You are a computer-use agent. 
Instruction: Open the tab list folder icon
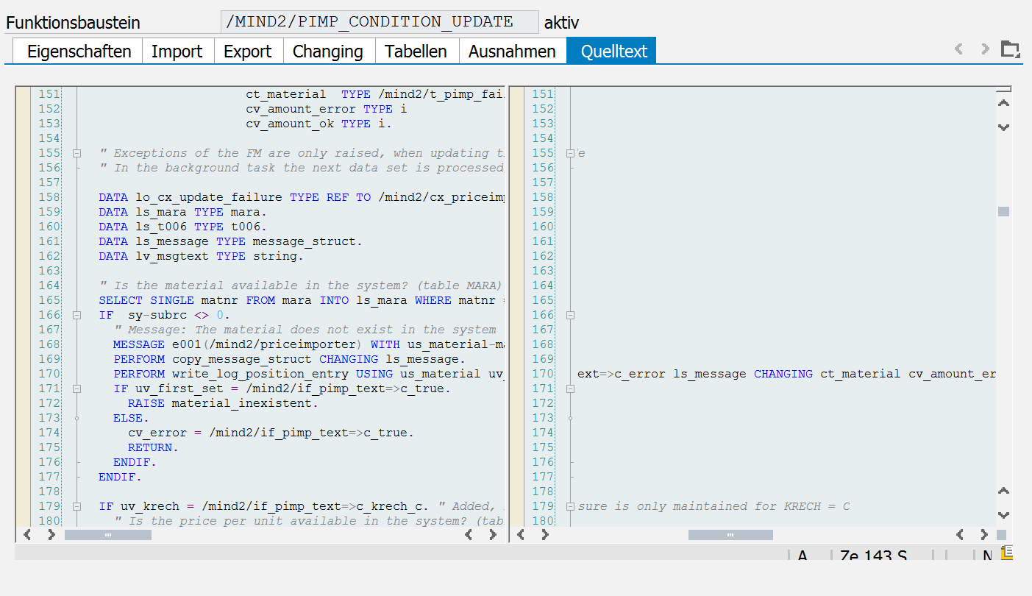(x=1011, y=50)
